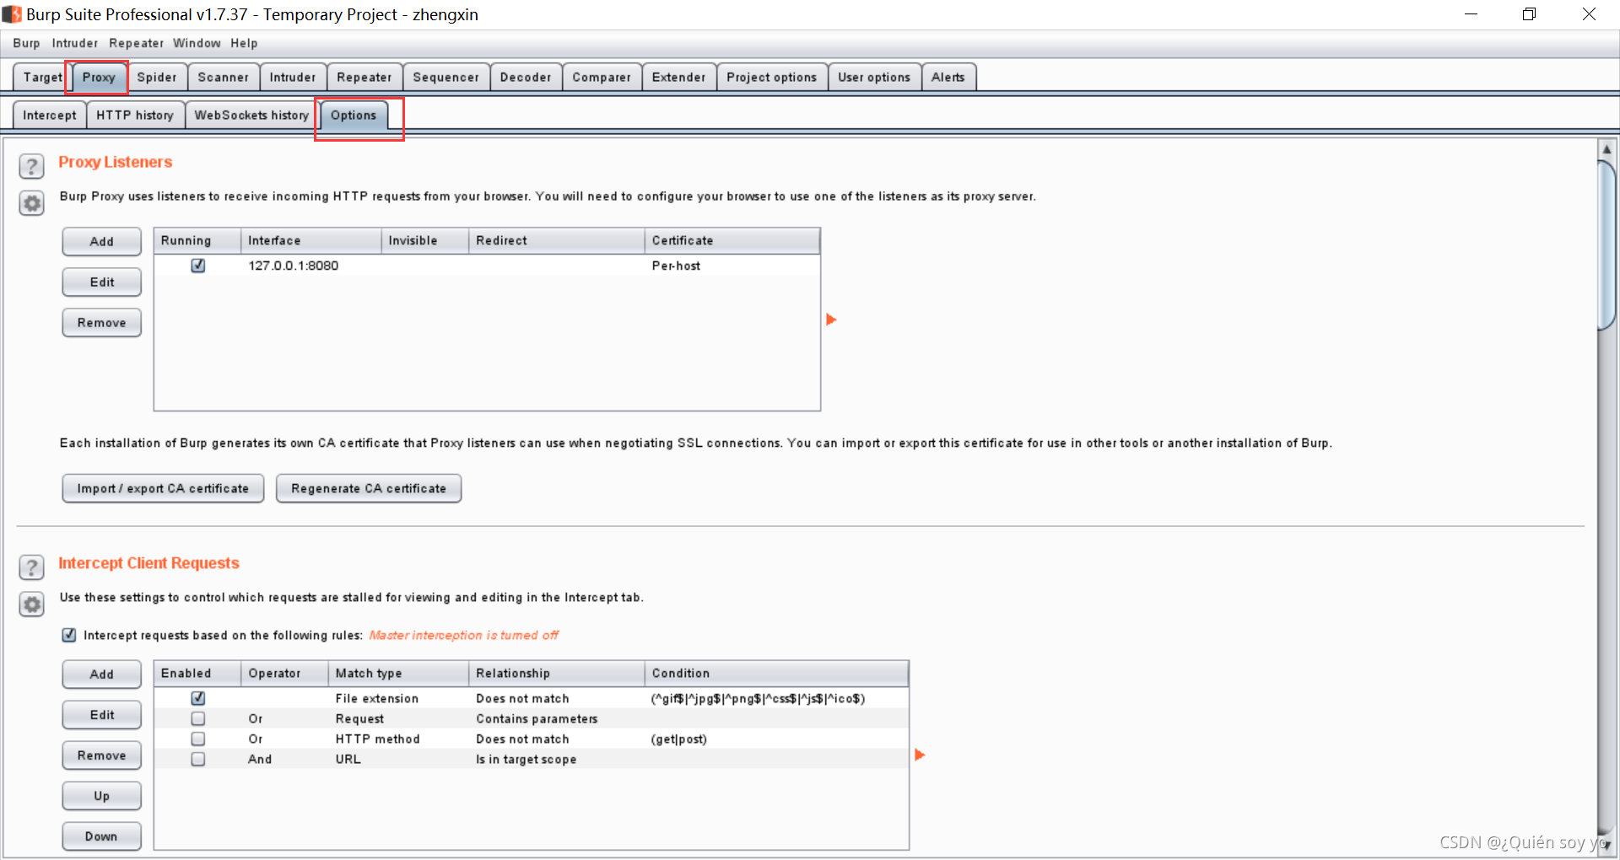The height and width of the screenshot is (860, 1620).
Task: Open the WebSockets history sub-tab
Action: coord(251,115)
